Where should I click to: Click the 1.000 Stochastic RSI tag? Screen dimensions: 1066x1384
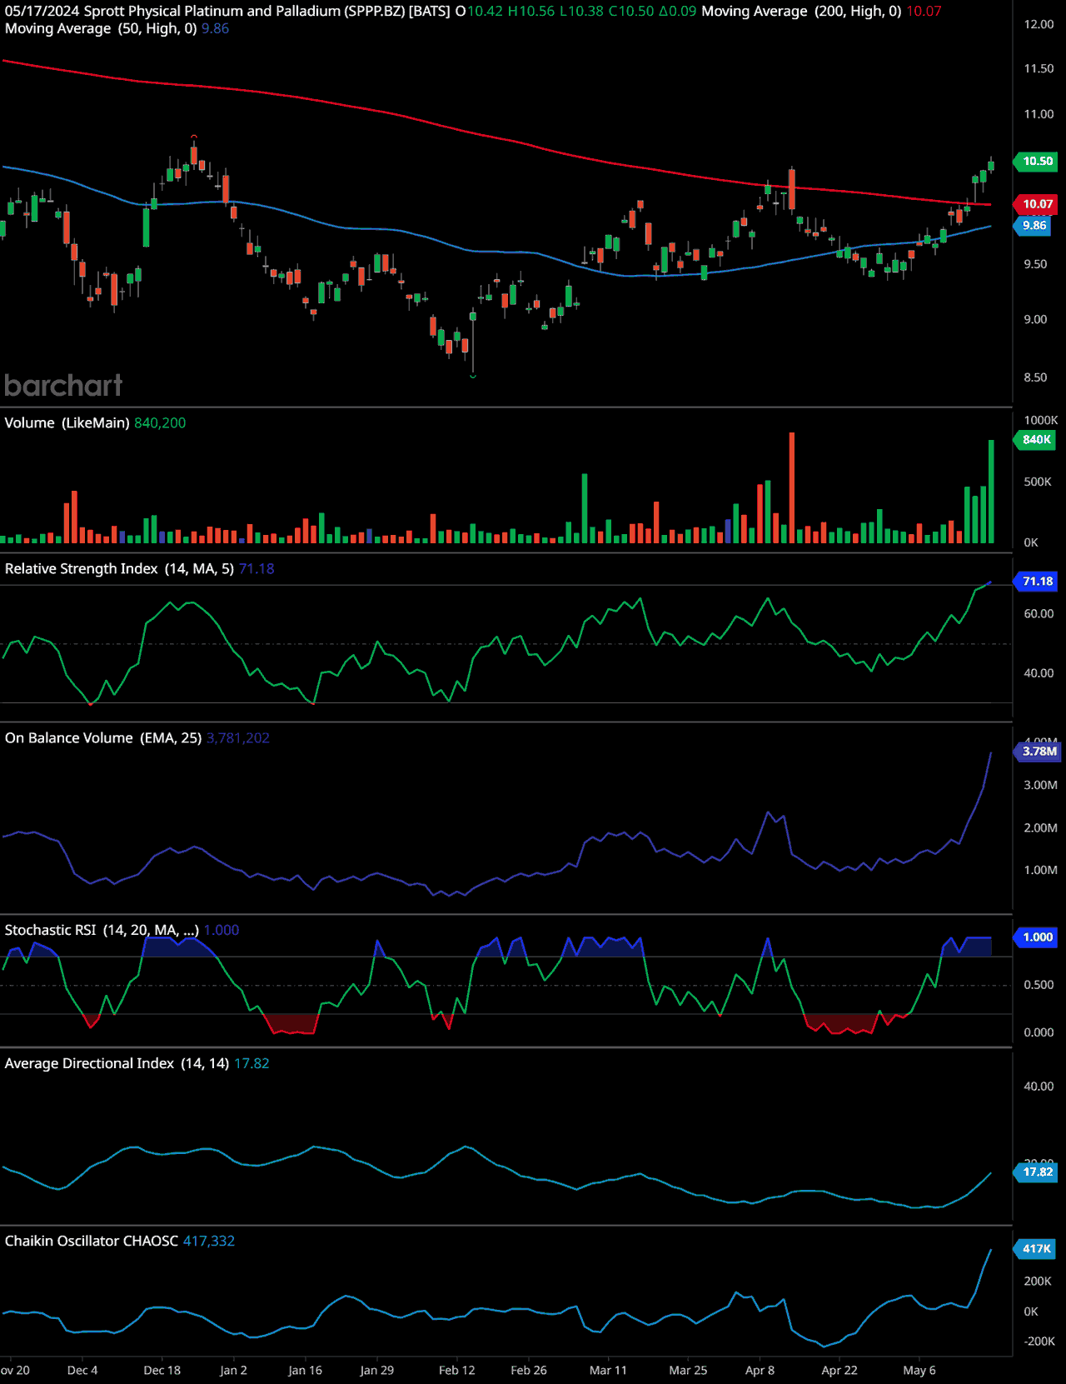click(x=1035, y=937)
